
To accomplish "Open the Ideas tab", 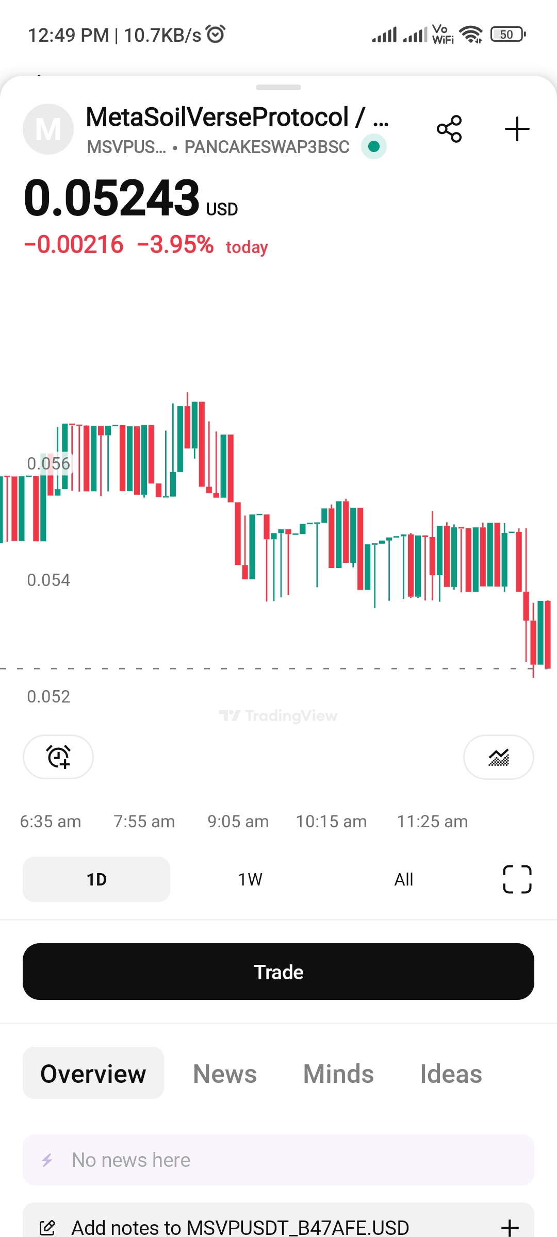I will (x=451, y=1074).
